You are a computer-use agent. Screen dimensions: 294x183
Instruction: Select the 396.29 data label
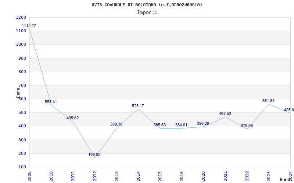click(x=203, y=123)
